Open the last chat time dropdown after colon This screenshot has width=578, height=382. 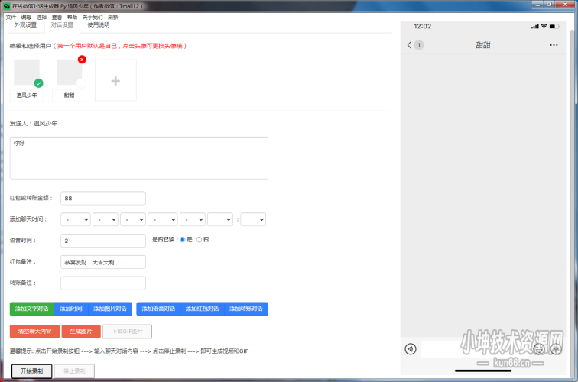click(x=253, y=219)
